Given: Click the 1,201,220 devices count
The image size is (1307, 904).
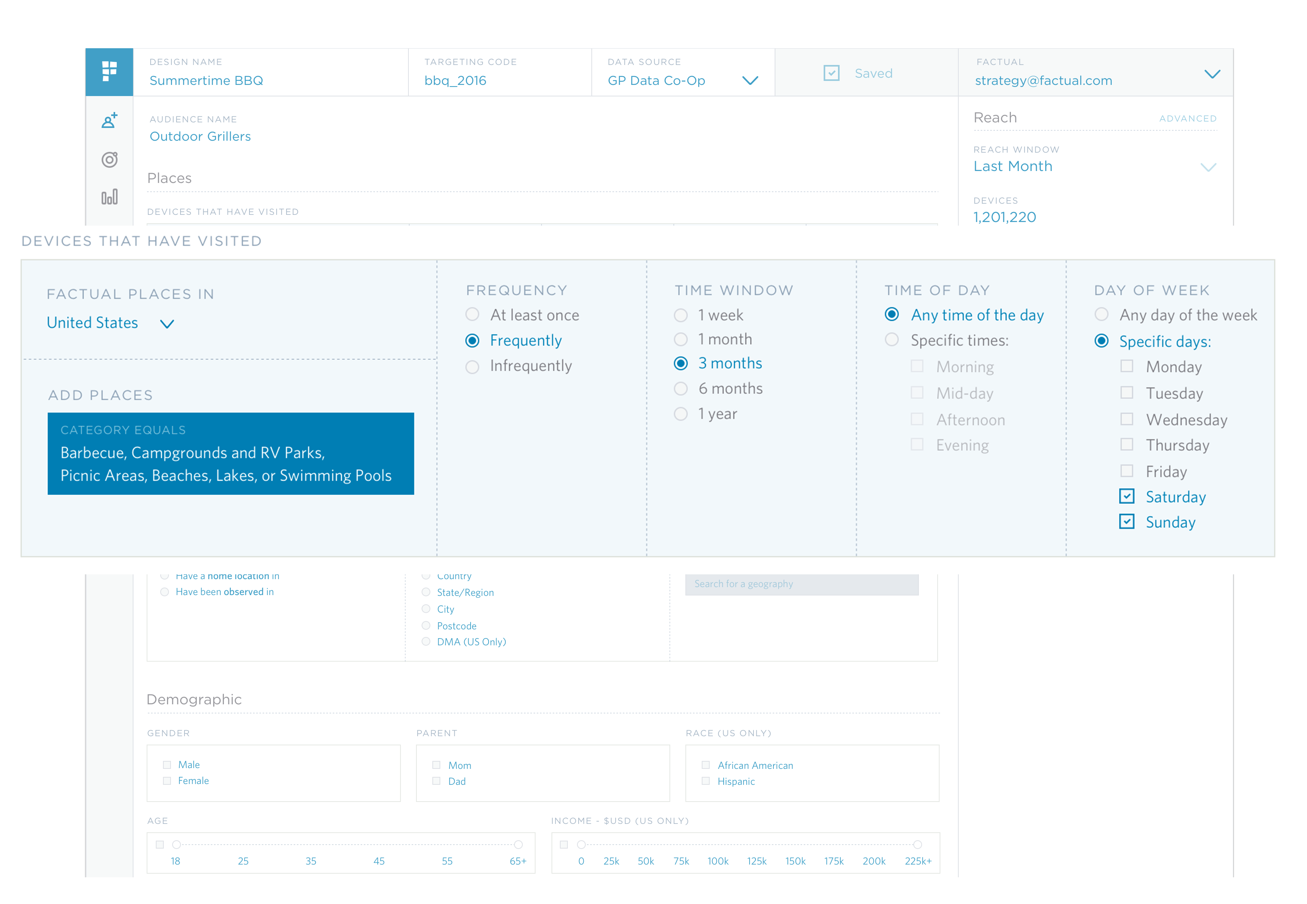Looking at the screenshot, I should 1004,217.
